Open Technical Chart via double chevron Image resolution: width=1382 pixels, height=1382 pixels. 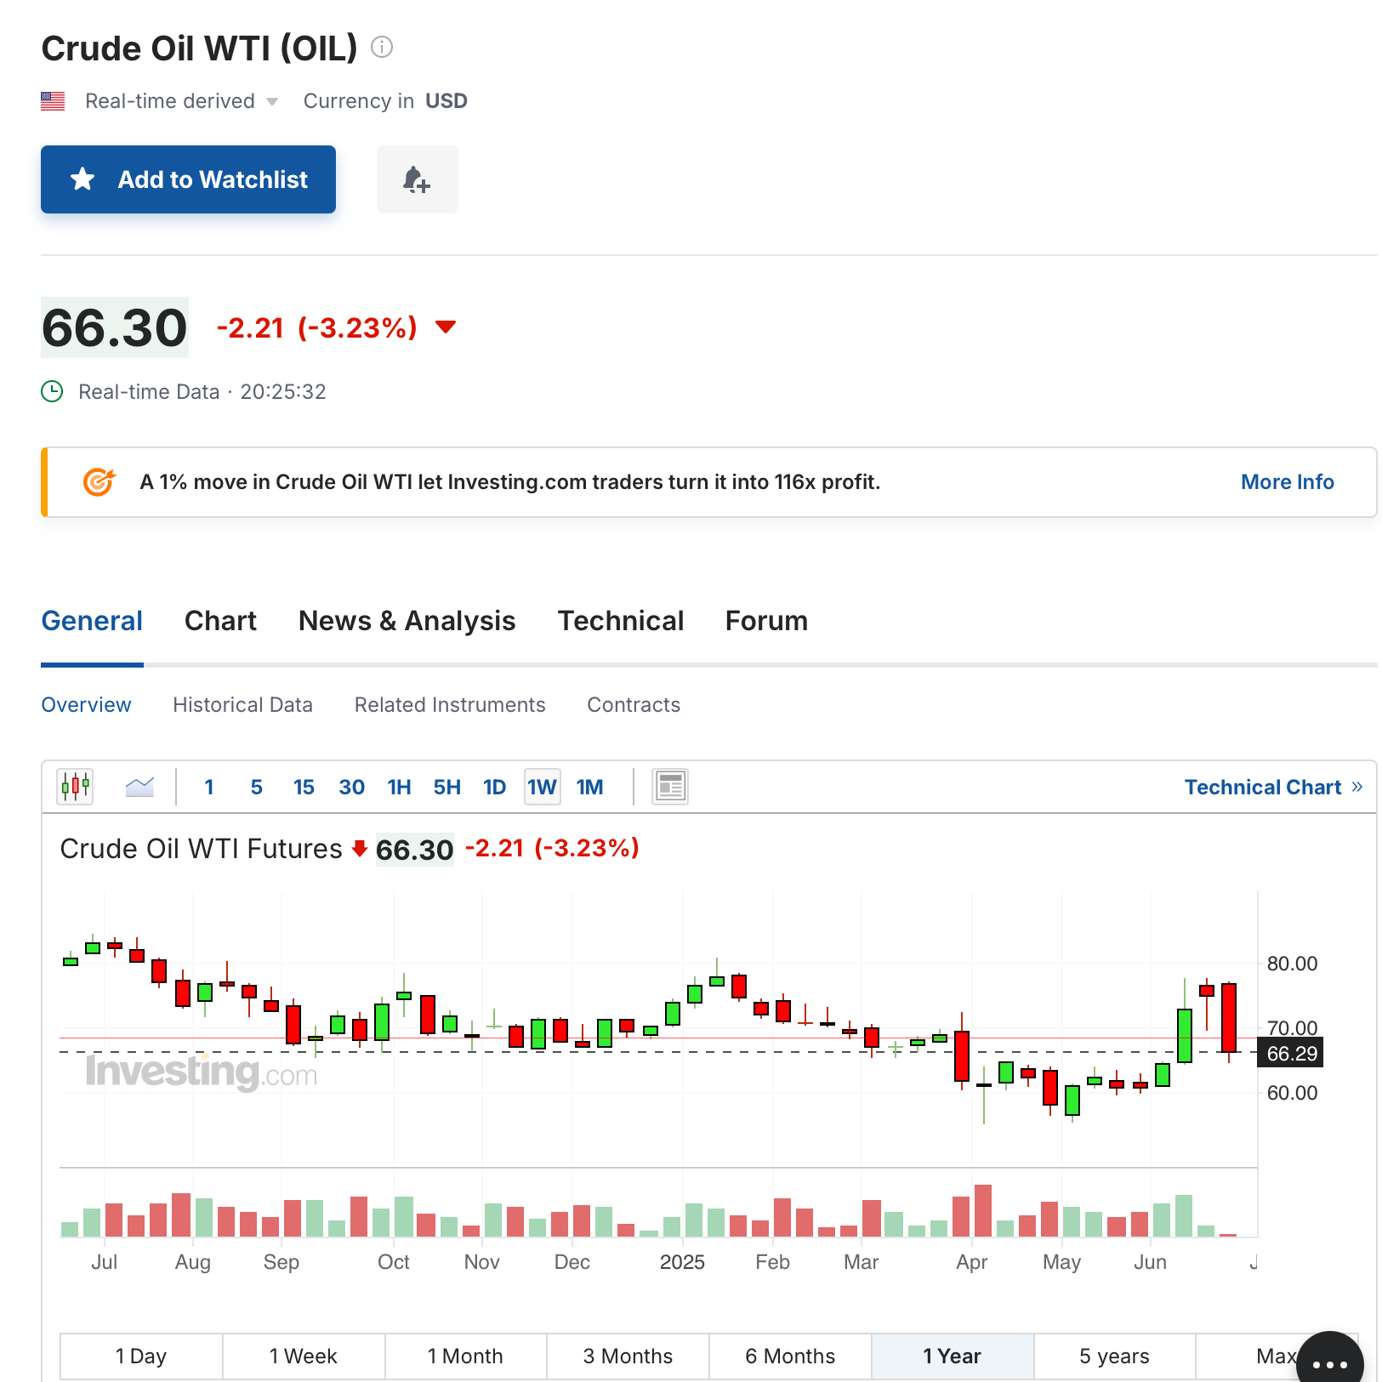pyautogui.click(x=1357, y=787)
